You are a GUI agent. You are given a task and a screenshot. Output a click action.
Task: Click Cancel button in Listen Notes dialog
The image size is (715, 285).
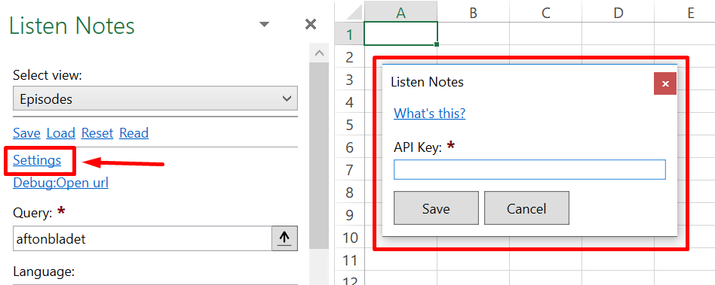526,208
